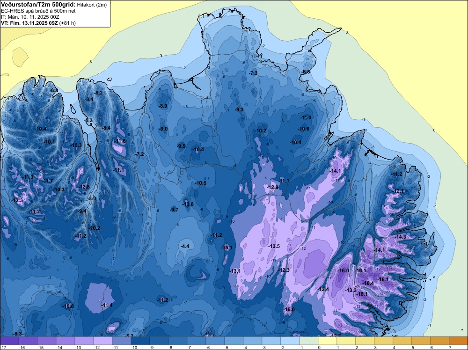Click the -13.1 temperature value
Screen dimensions: 468x350
click(x=235, y=271)
